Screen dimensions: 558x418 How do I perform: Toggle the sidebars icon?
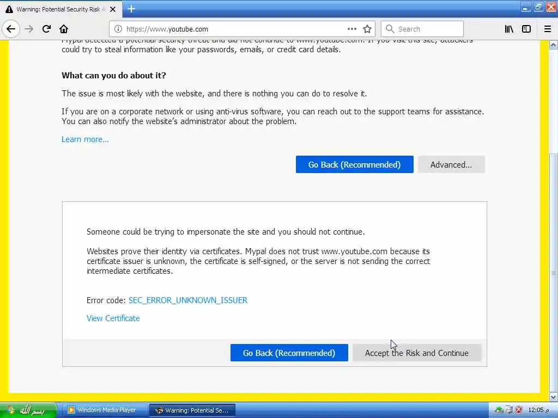pyautogui.click(x=526, y=29)
